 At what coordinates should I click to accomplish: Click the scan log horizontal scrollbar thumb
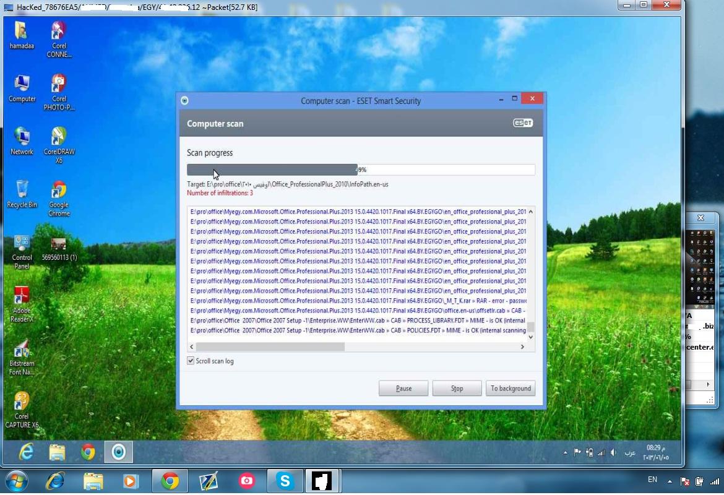click(270, 346)
